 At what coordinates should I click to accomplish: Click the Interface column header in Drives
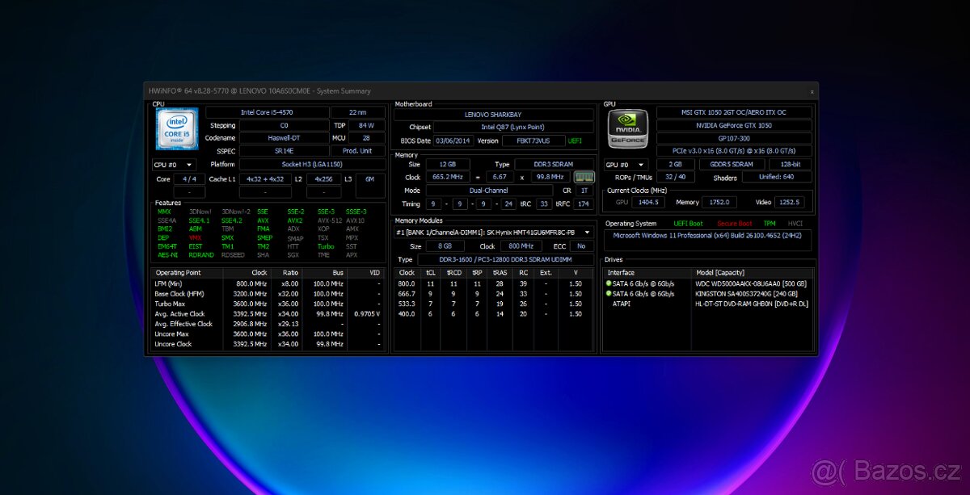coord(647,273)
